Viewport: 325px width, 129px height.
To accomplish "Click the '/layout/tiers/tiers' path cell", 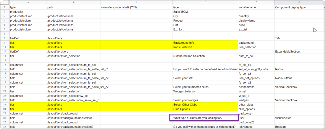I will (x=74, y=51).
